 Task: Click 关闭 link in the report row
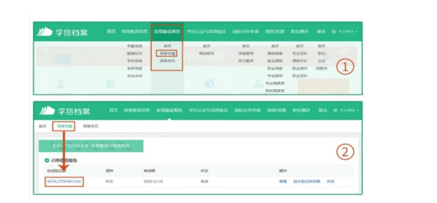point(330,181)
